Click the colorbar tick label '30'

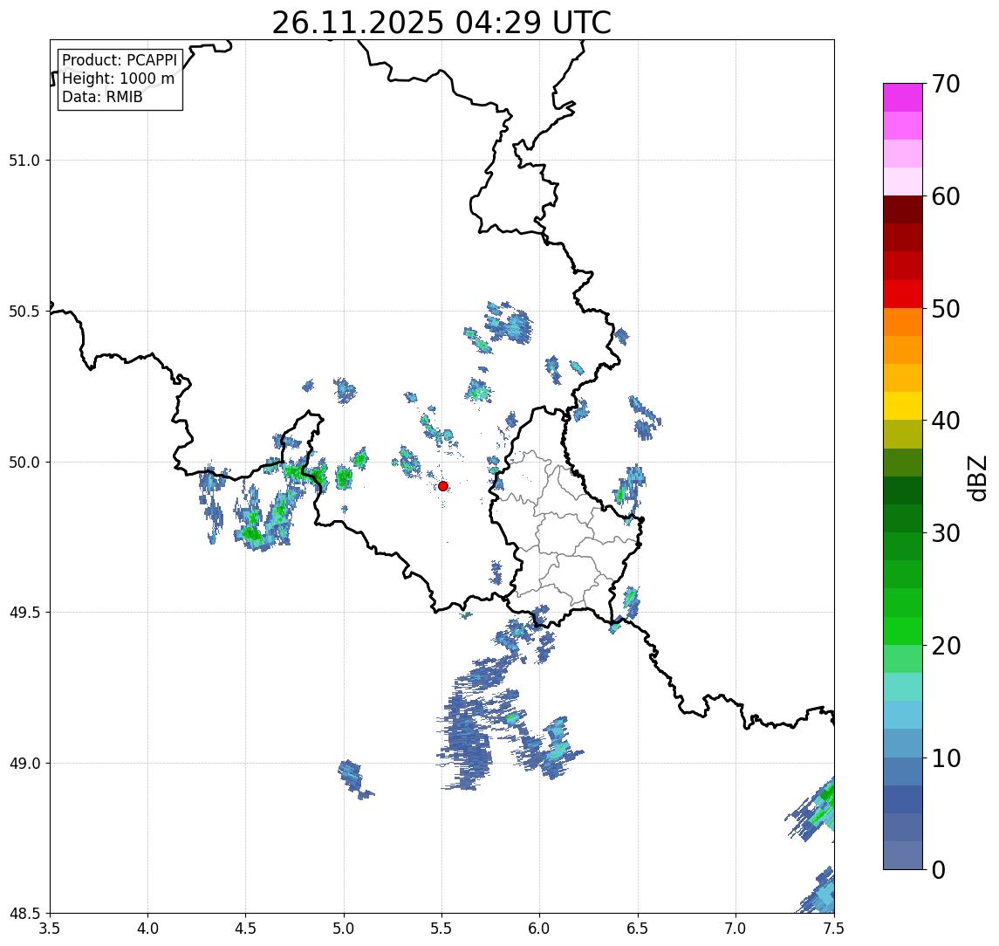946,533
